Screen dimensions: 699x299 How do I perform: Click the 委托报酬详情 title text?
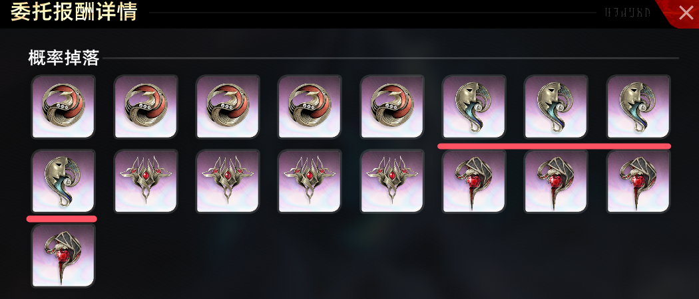(73, 12)
